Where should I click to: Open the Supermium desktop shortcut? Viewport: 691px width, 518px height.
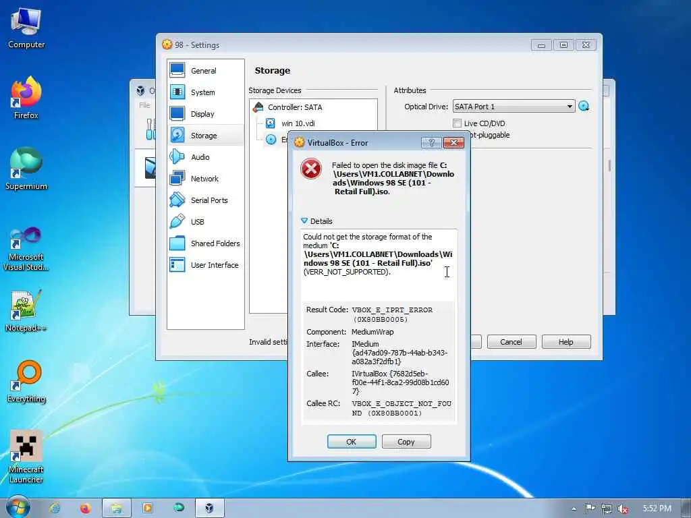point(26,169)
